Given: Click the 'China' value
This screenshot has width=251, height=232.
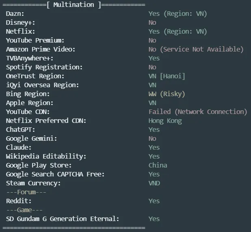Looking at the screenshot, I should pyautogui.click(x=158, y=165).
